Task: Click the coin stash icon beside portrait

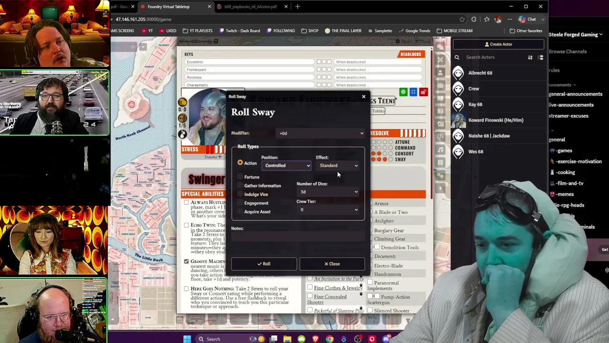Action: tap(182, 102)
